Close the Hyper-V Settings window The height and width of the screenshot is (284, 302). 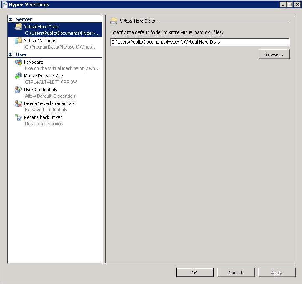[296, 5]
